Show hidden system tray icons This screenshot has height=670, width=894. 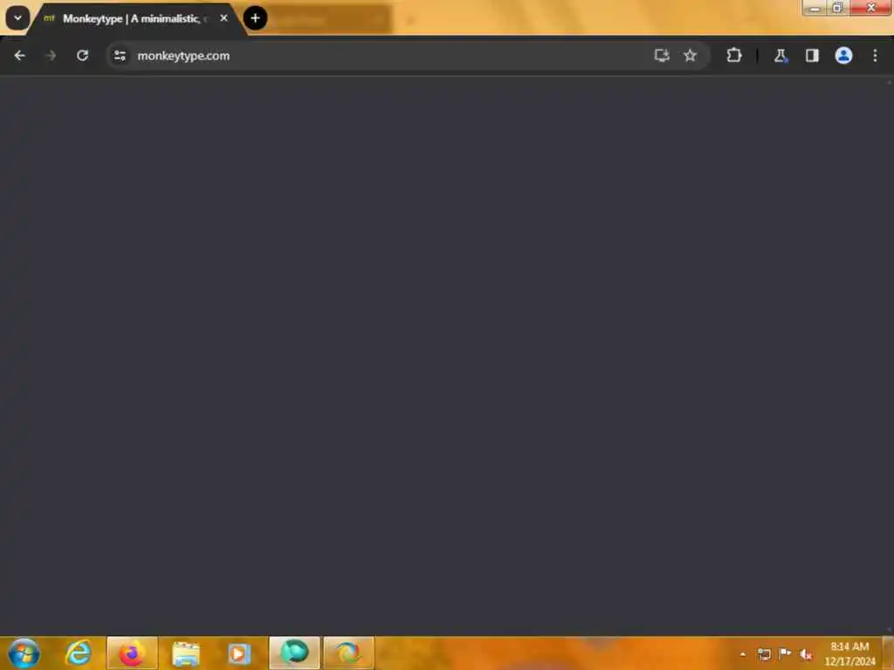click(x=742, y=654)
